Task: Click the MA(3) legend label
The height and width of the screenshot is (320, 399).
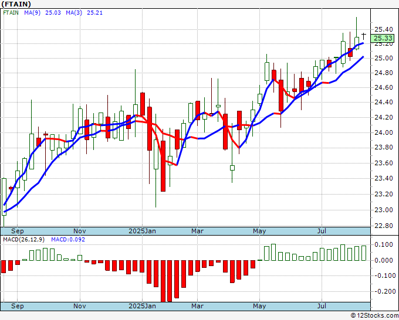Action: click(x=74, y=12)
